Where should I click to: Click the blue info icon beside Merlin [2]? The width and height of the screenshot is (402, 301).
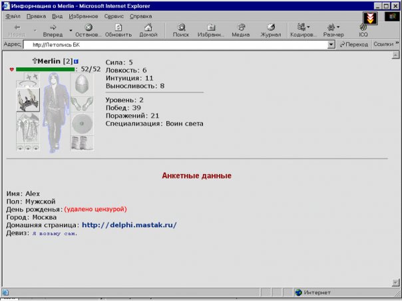pos(76,61)
